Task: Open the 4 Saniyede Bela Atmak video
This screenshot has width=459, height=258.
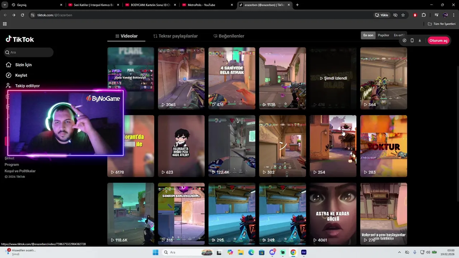Action: [232, 78]
